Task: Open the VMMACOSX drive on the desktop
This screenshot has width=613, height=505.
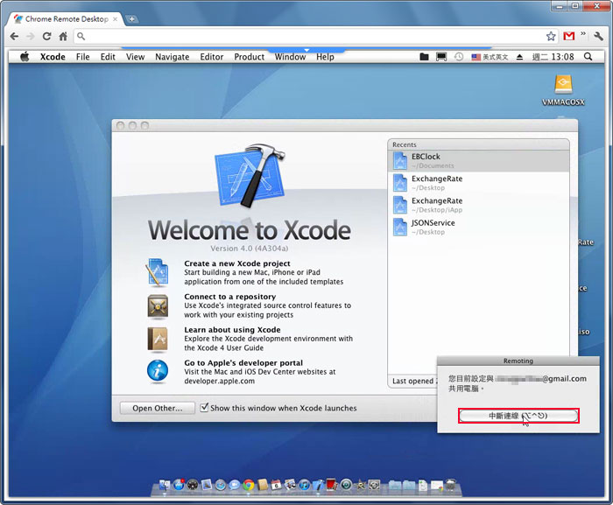Action: (x=563, y=90)
